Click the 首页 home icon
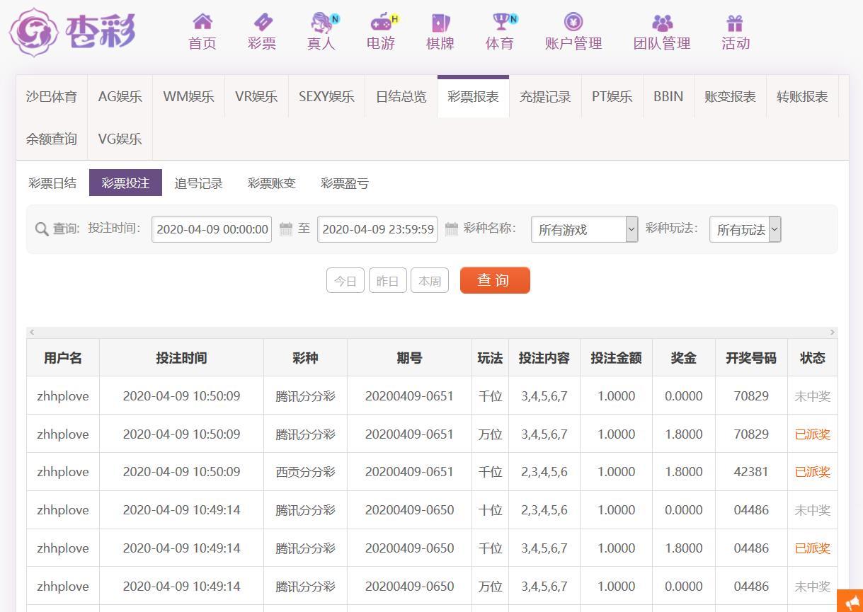Screen dimensions: 863x612 tap(202, 22)
